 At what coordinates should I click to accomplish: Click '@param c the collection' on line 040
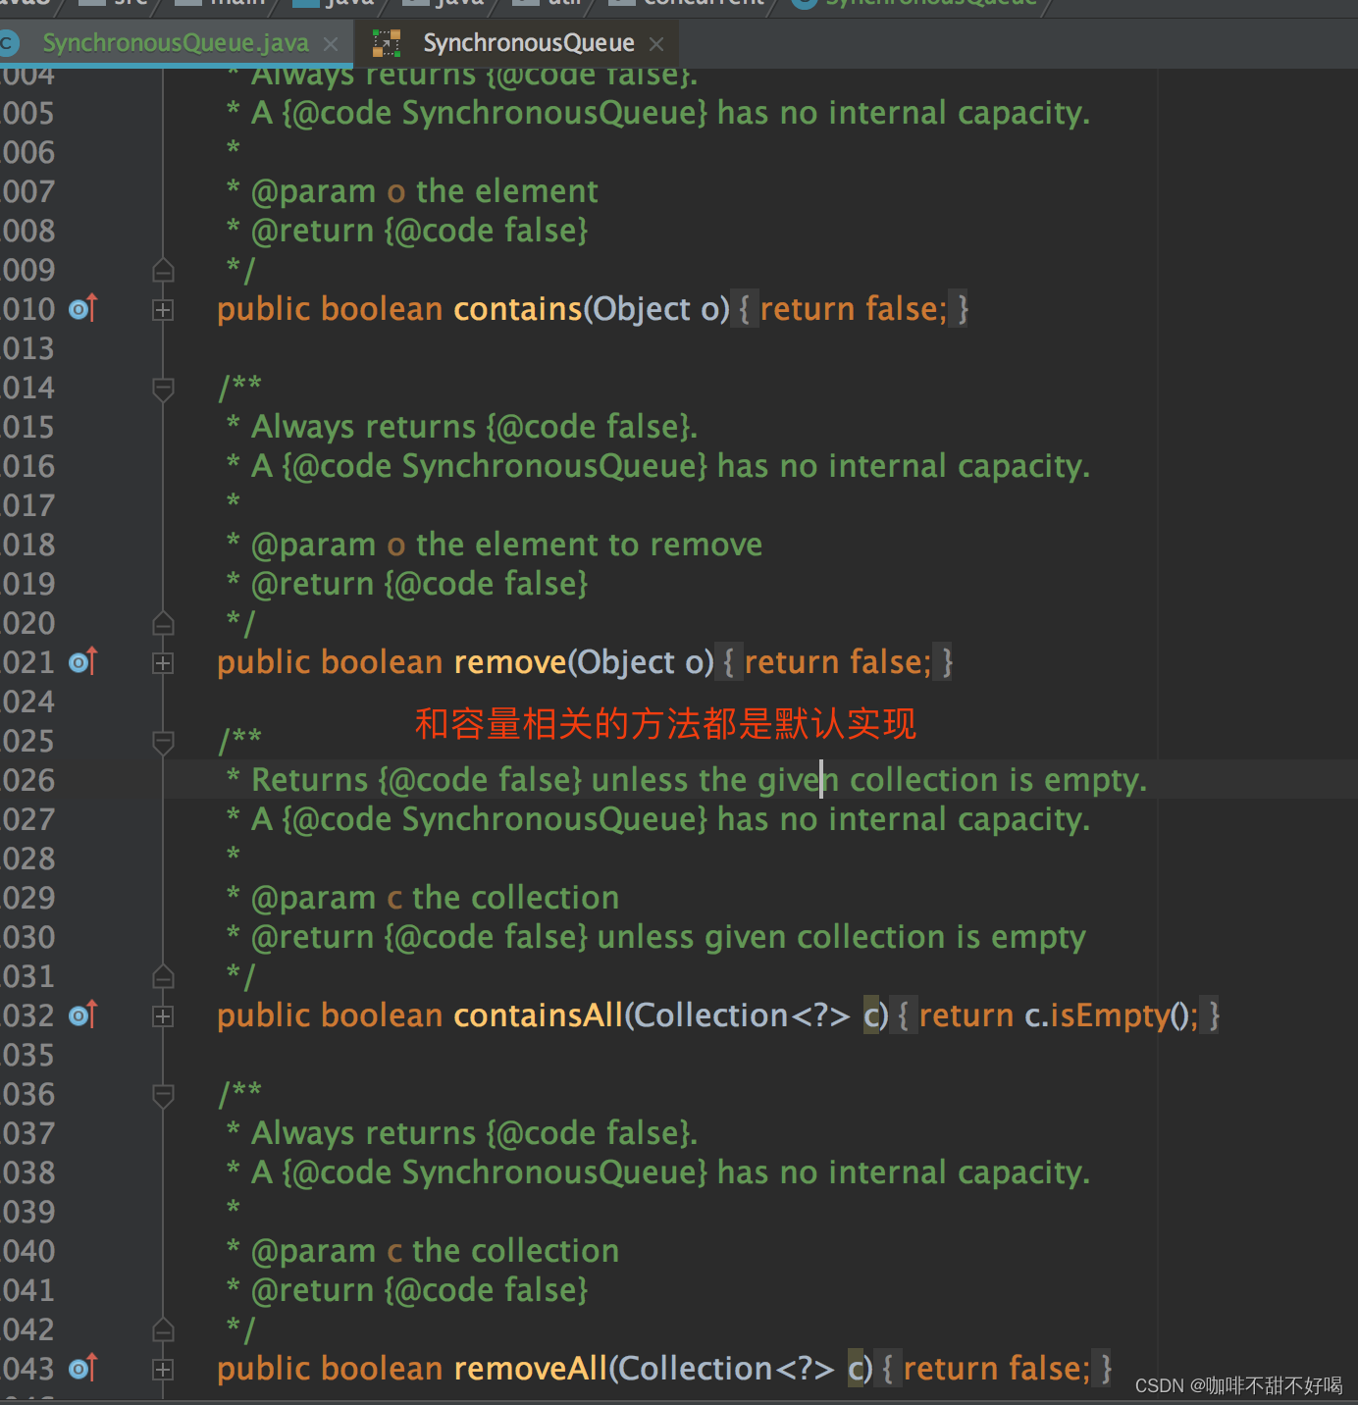point(435,1251)
